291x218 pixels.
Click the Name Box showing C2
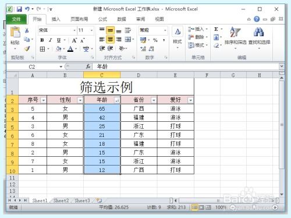click(x=32, y=67)
